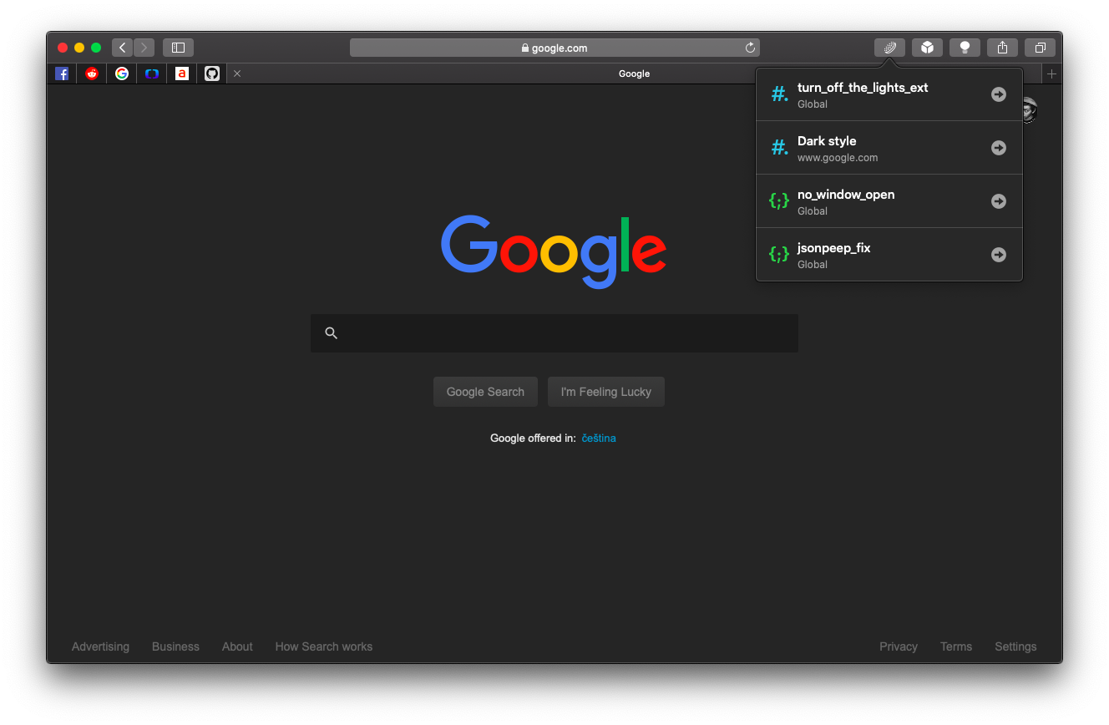Open arrow for Dark style entry
The width and height of the screenshot is (1109, 725).
tap(998, 148)
